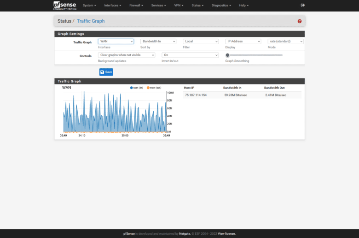The width and height of the screenshot is (359, 238).
Task: Click the Netgate link in footer
Action: 185,234
